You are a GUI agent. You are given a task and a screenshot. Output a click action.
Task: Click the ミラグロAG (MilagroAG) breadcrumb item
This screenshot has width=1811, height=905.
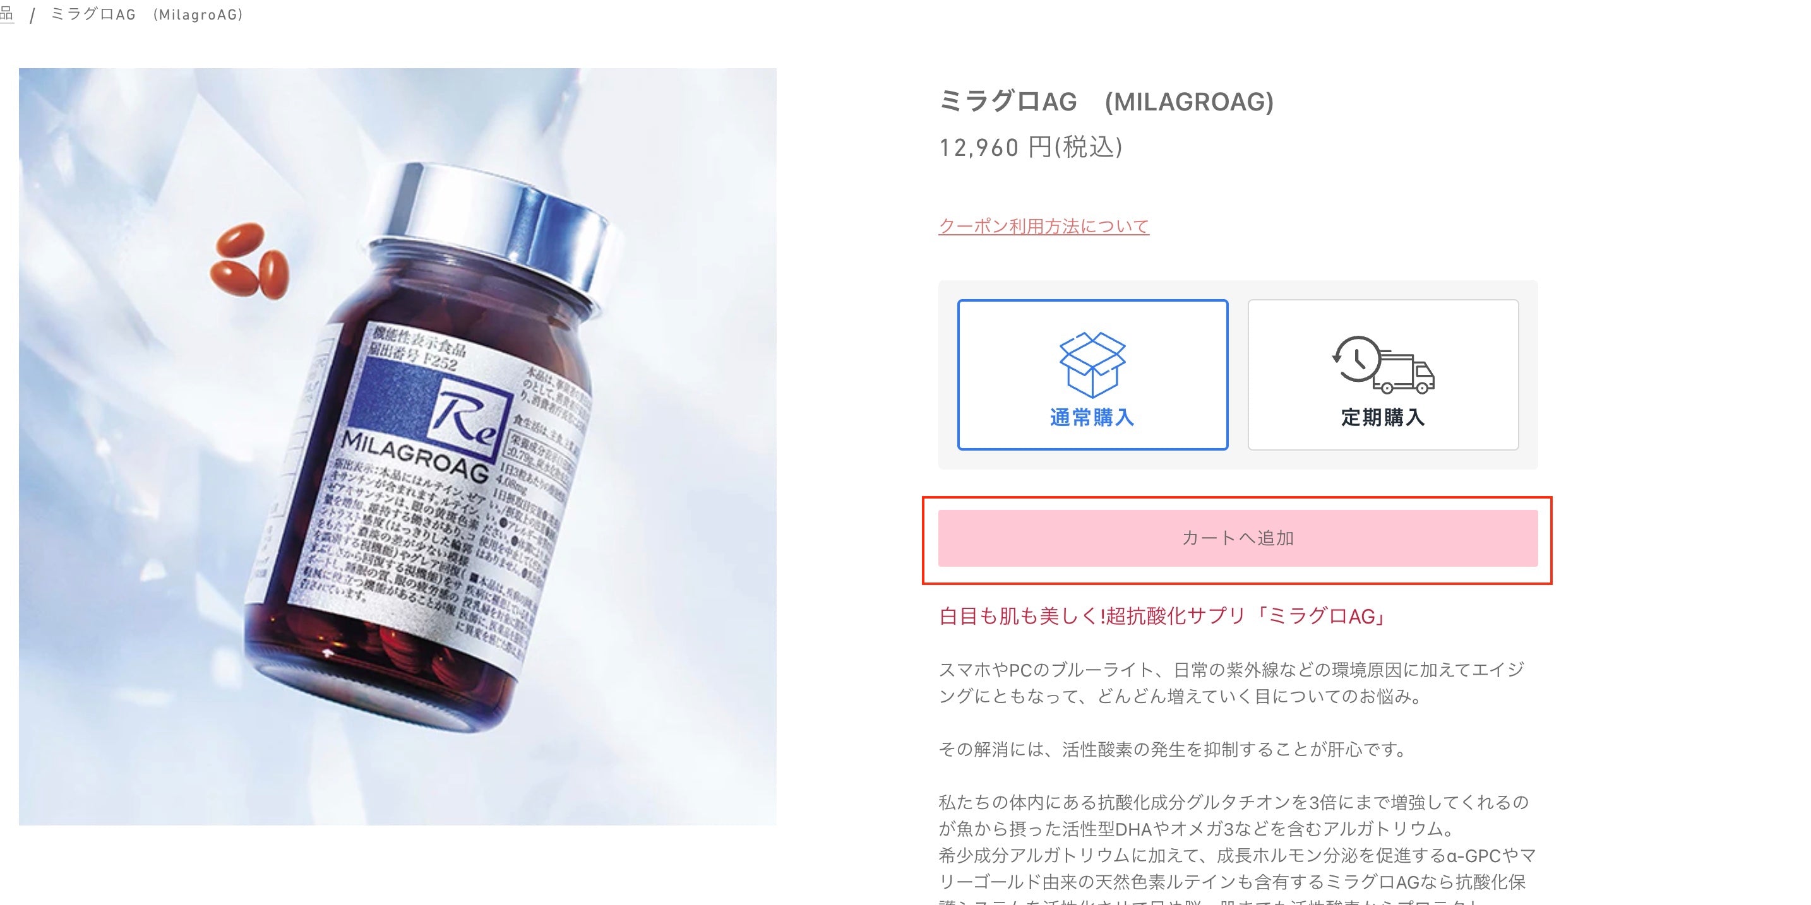(147, 15)
